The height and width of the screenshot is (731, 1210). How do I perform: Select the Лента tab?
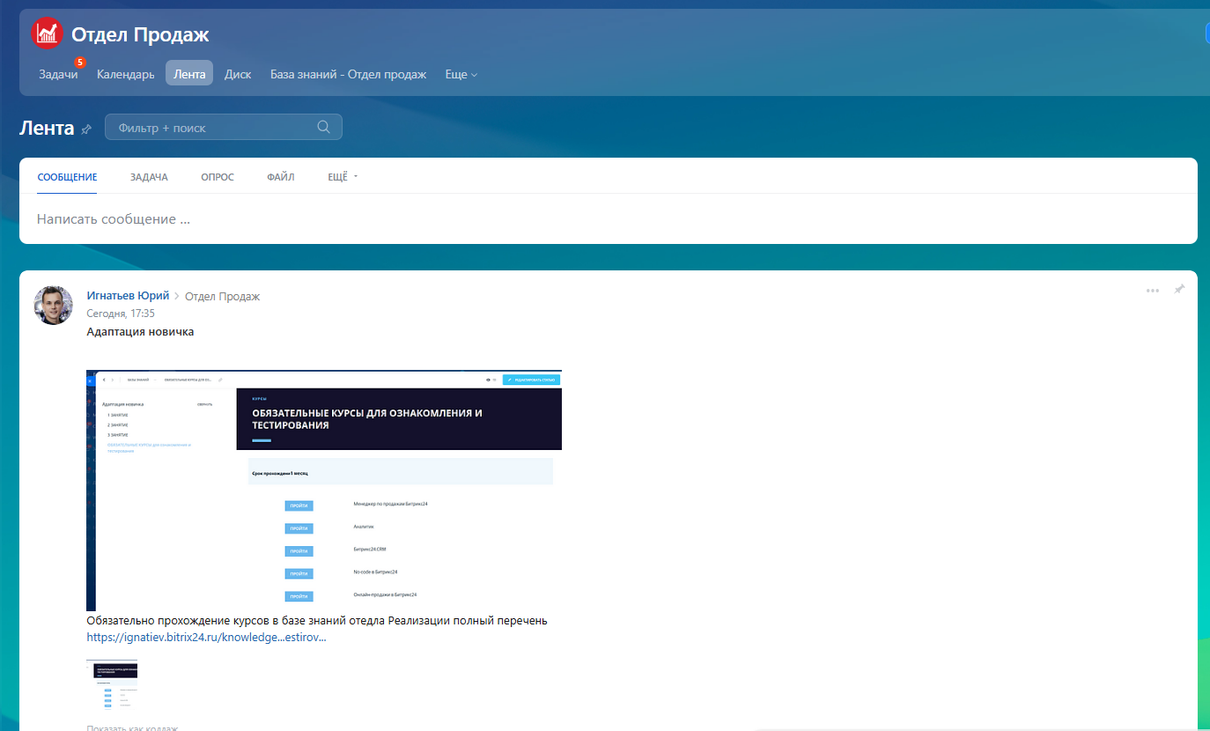pos(189,74)
